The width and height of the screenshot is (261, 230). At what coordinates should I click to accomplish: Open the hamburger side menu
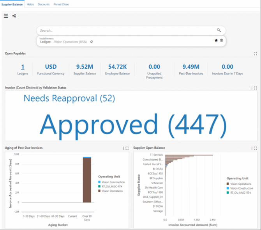click(6, 16)
